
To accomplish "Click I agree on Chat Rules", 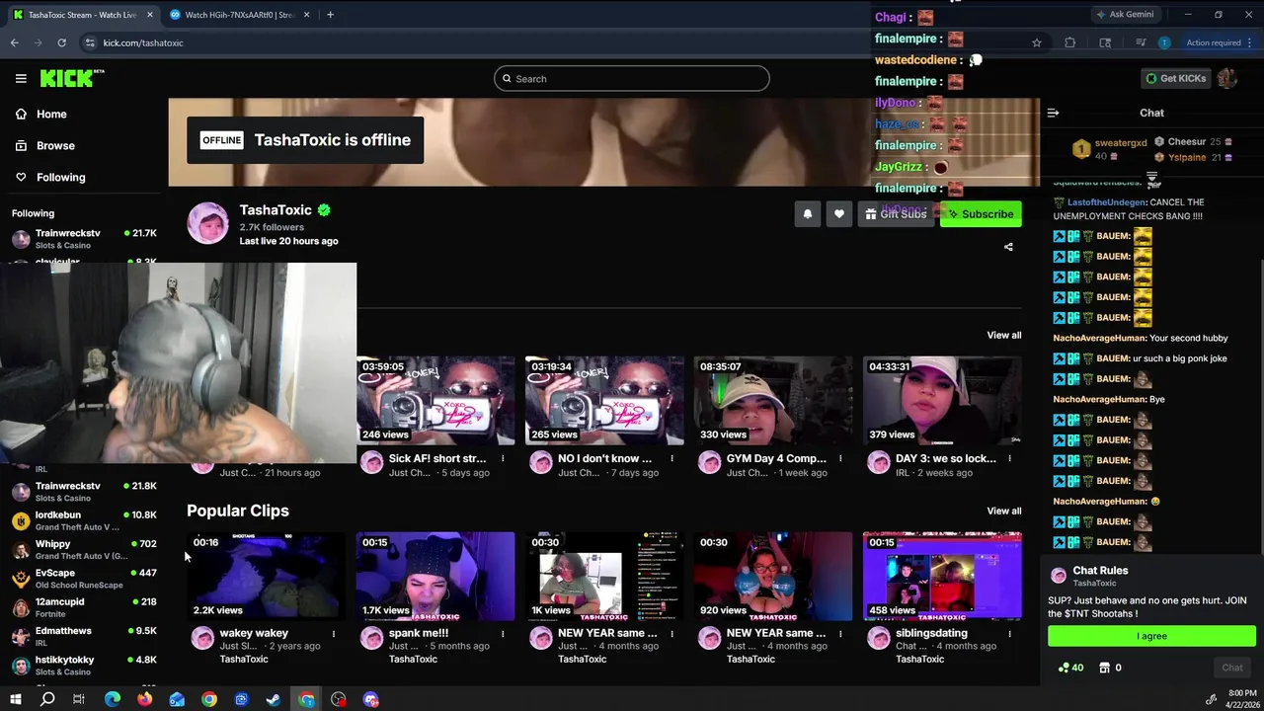I will pos(1151,636).
